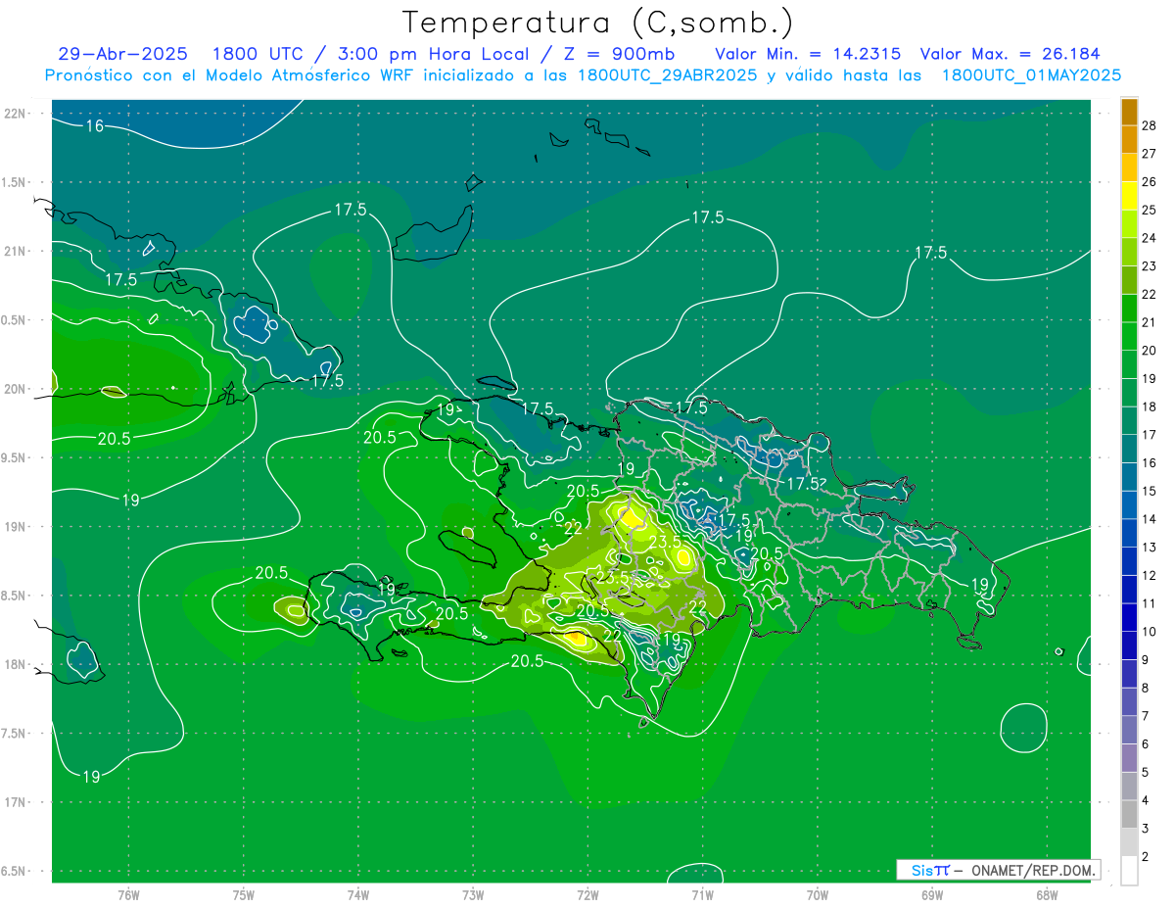Click the "18N" latitude axis label
Viewport: 1175px width, 908px height.
pyautogui.click(x=15, y=664)
